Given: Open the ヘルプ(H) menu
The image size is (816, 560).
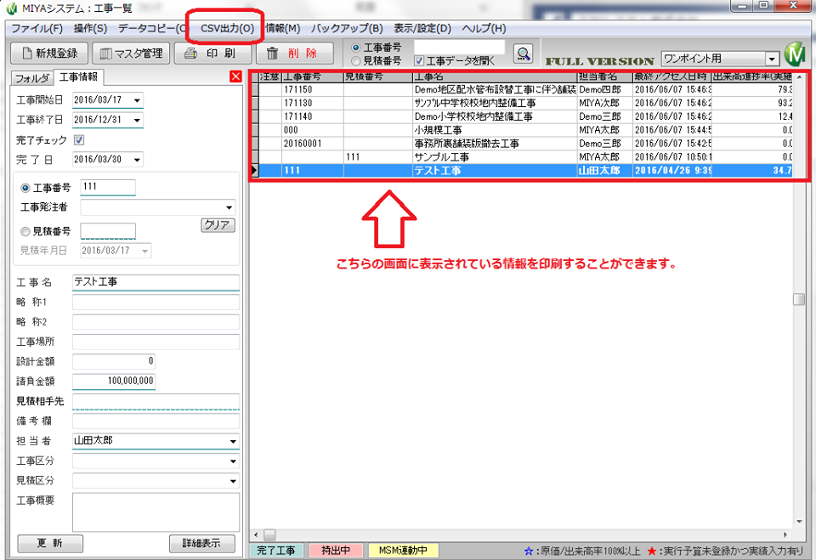Looking at the screenshot, I should (x=484, y=28).
